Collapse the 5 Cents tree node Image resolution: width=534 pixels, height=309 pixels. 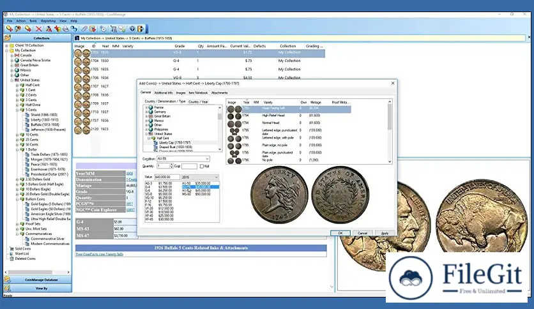17,110
